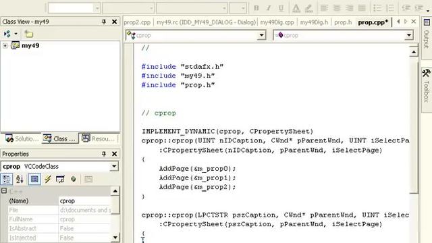Close the Class View panel
Screen dimensions: 432x243
[114, 22]
